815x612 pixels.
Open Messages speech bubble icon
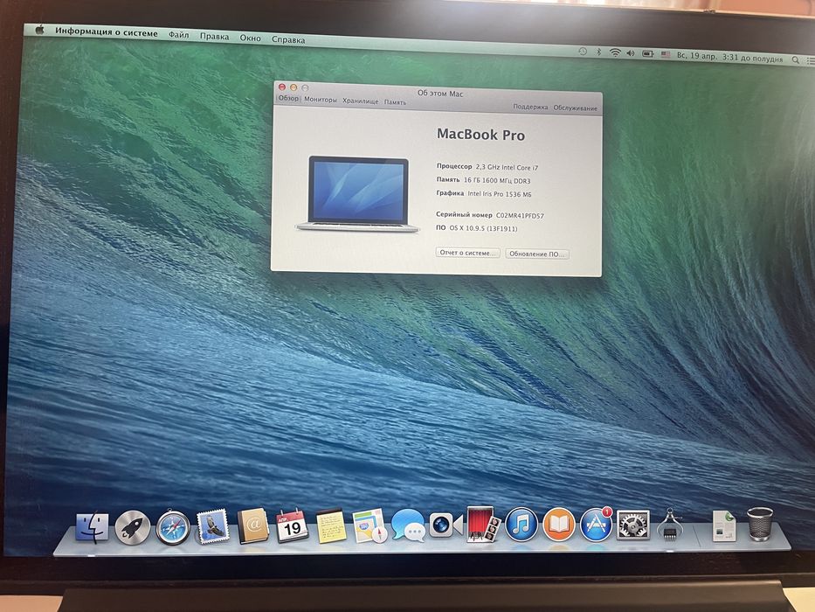pyautogui.click(x=408, y=525)
